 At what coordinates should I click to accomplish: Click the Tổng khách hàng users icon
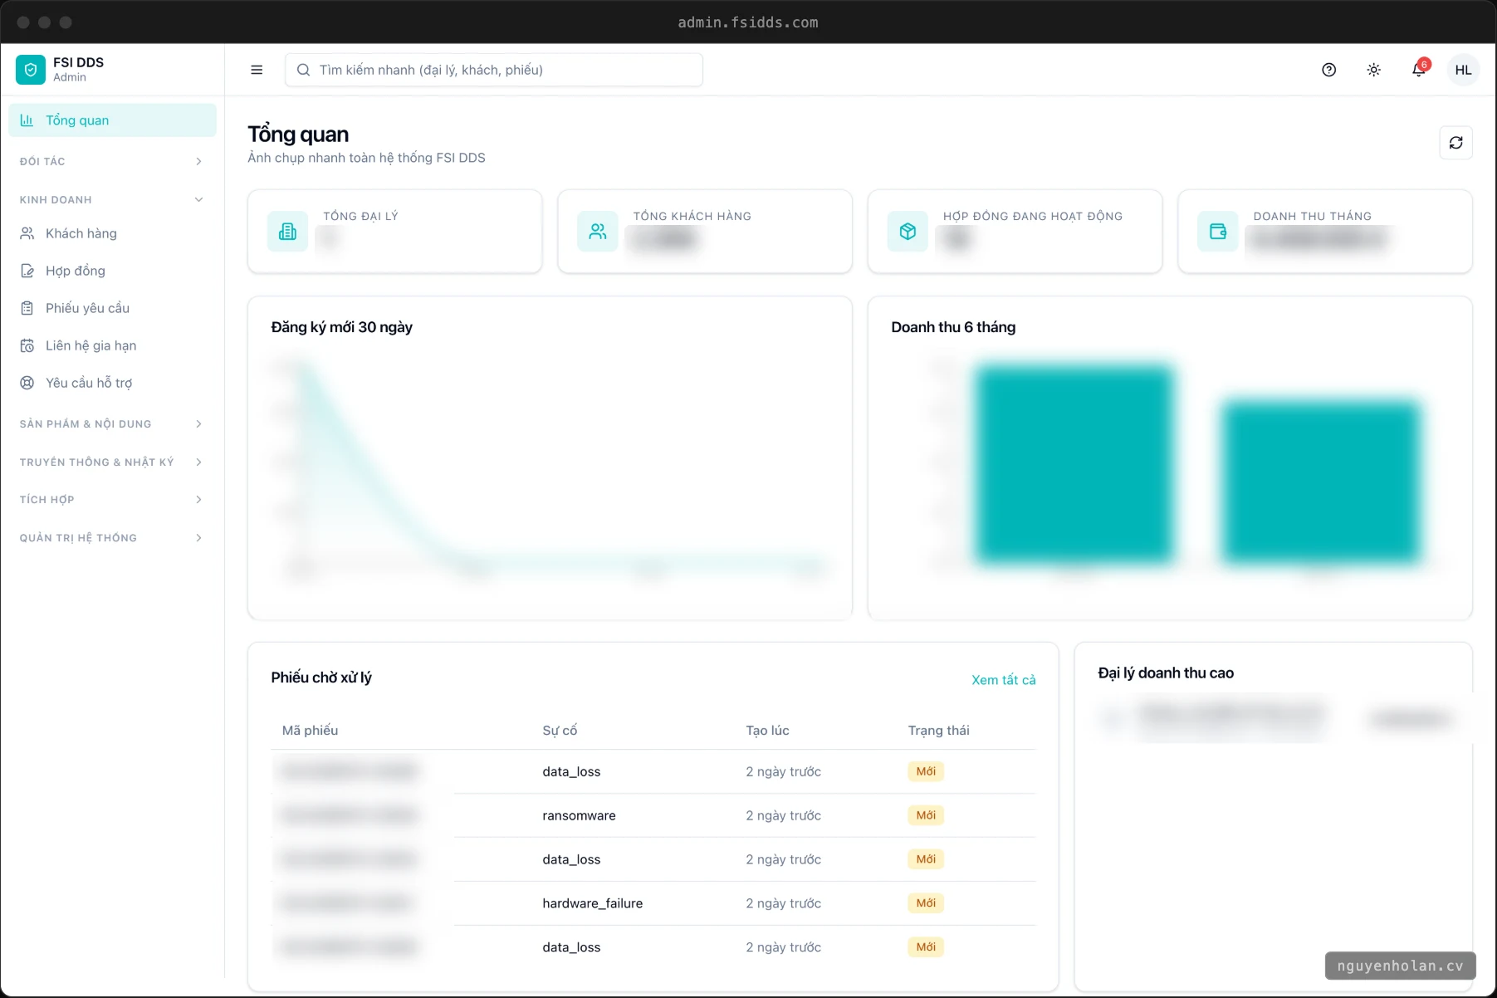click(598, 231)
